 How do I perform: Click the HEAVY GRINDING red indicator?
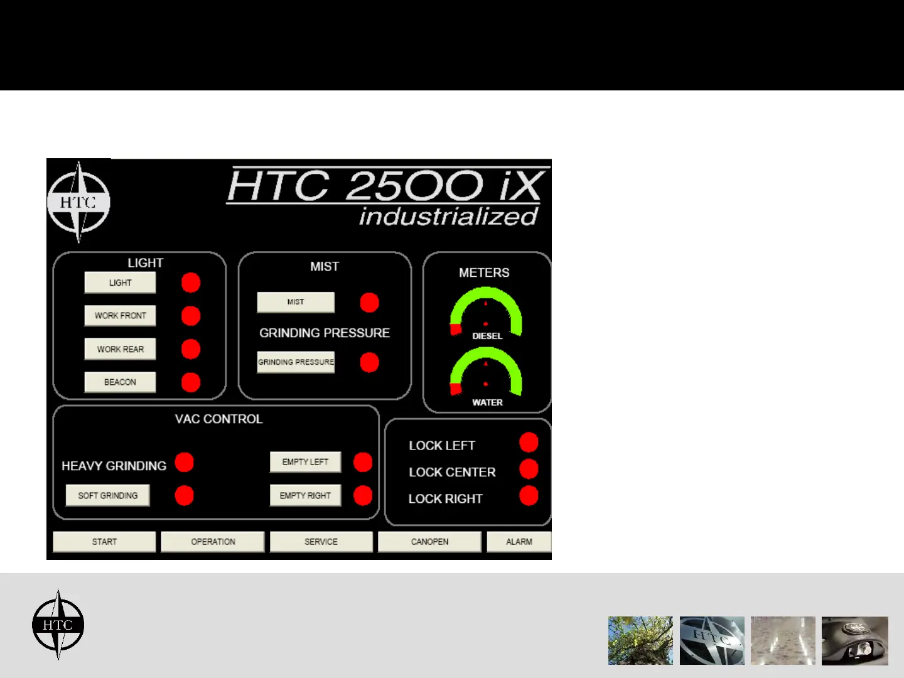coord(184,463)
